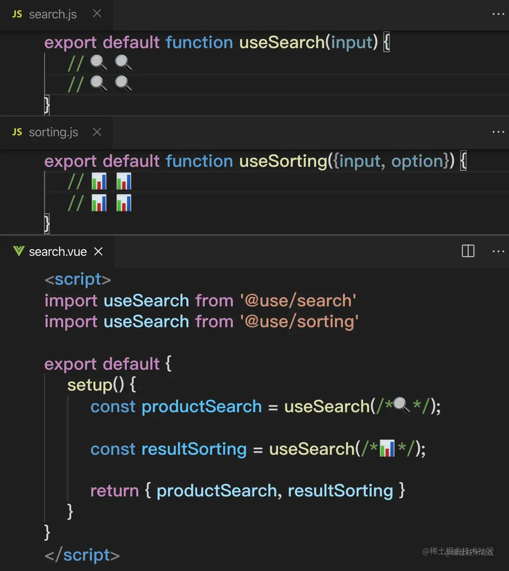This screenshot has width=509, height=571.
Task: Select the sorting.js editor tab
Action: pyautogui.click(x=56, y=132)
